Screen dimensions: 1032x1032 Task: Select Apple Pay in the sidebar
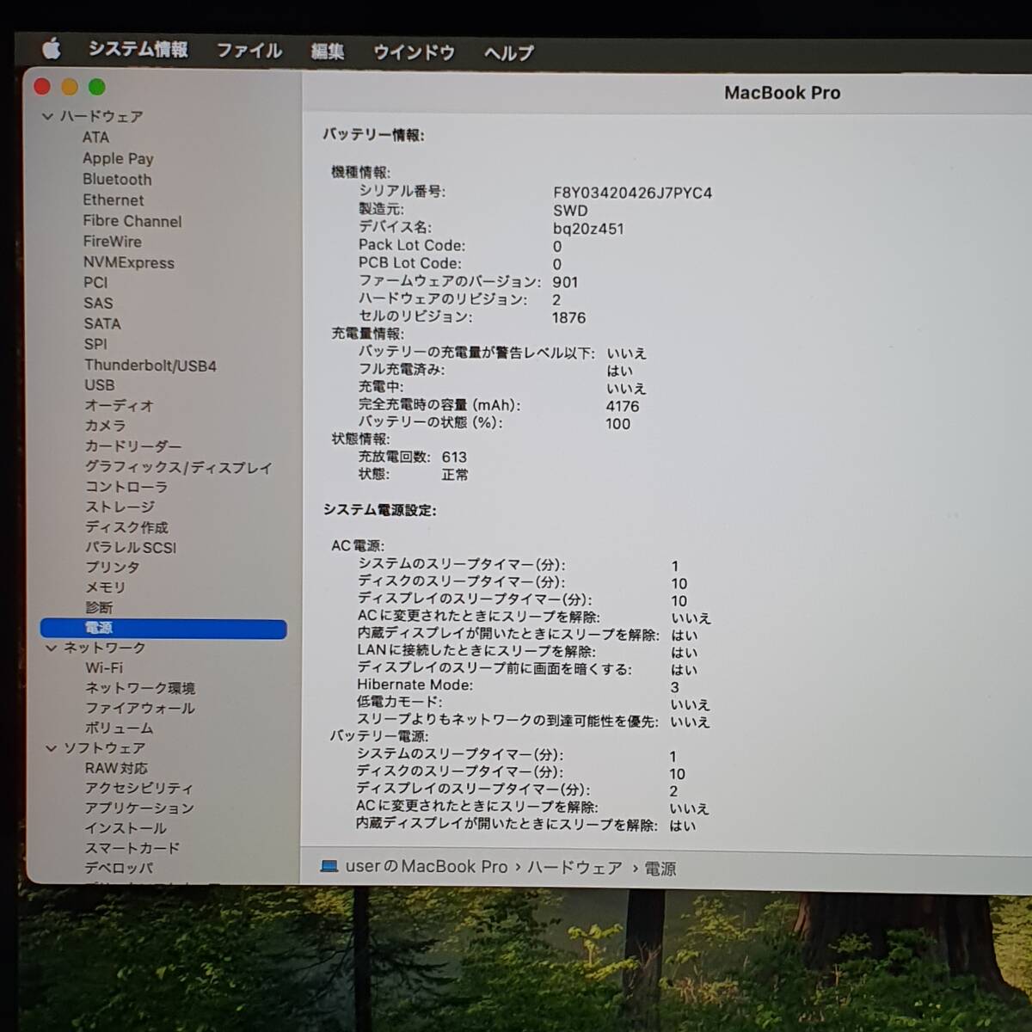tap(118, 158)
